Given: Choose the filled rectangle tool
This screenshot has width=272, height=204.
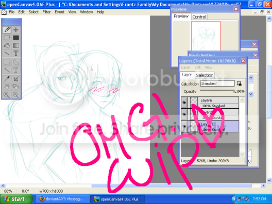Looking at the screenshot, I should 16,38.
